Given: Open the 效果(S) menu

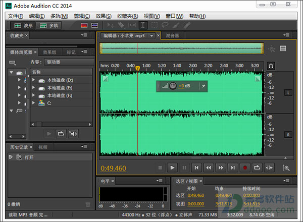Looking at the screenshot, I should 104,16.
